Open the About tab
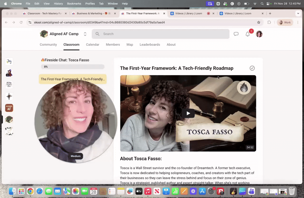 point(171,45)
